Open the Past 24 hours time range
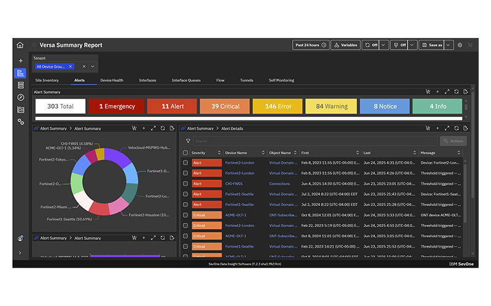 (311, 45)
